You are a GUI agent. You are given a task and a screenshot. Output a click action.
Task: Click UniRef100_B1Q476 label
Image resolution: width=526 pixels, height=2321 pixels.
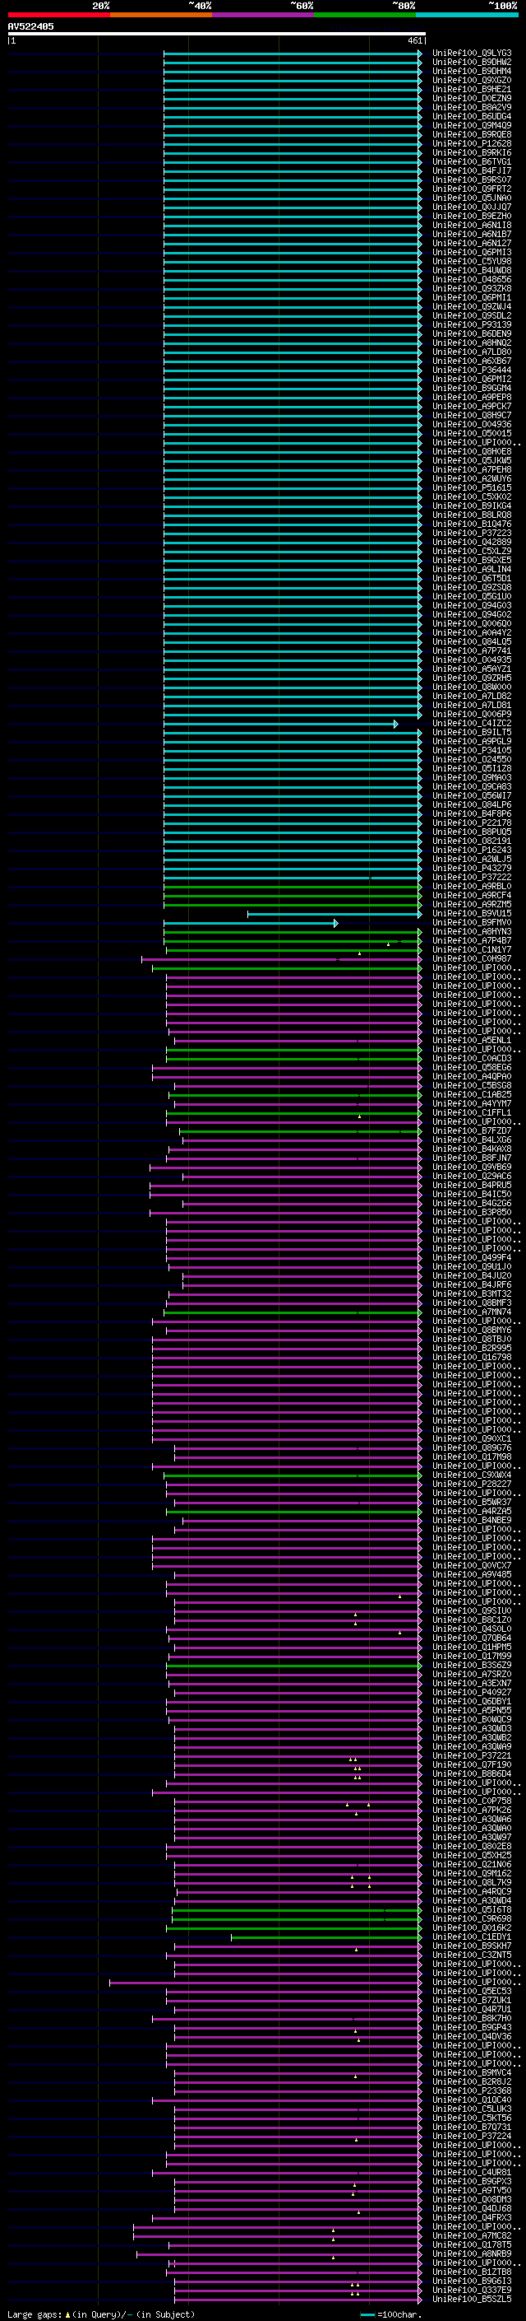472,524
